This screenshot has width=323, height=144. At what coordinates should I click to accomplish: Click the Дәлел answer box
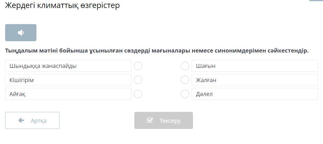click(255, 94)
